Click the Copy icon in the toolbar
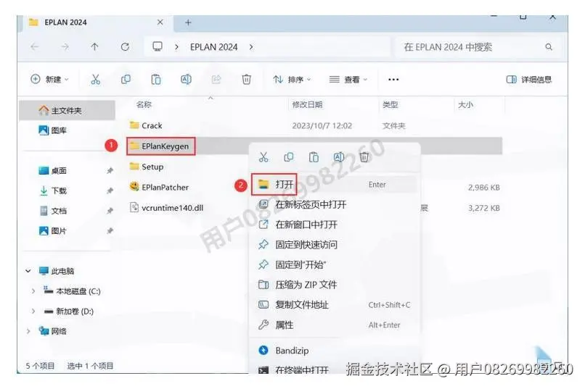The image size is (585, 389). [126, 79]
